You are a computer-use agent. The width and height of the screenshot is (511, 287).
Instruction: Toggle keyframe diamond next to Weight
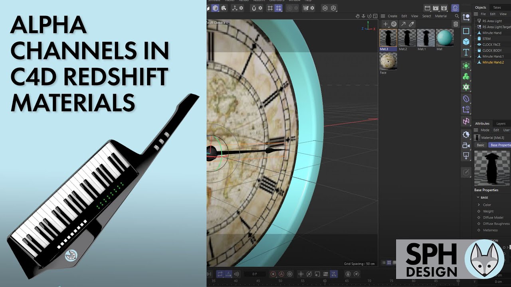point(479,211)
